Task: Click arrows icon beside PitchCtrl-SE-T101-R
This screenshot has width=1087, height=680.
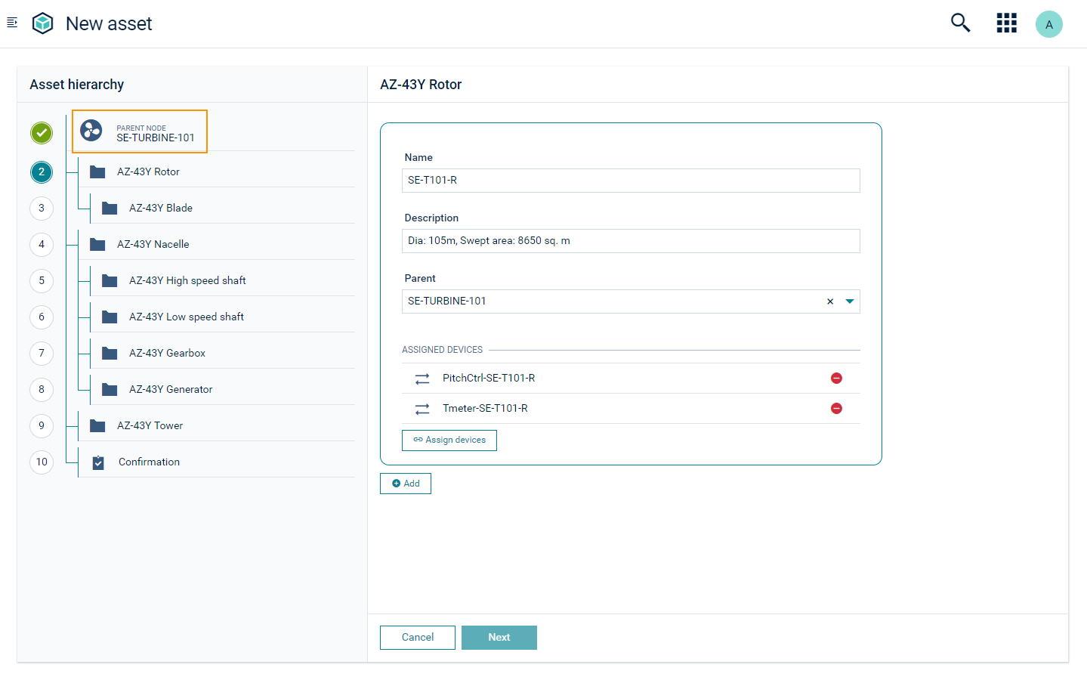Action: click(x=422, y=379)
